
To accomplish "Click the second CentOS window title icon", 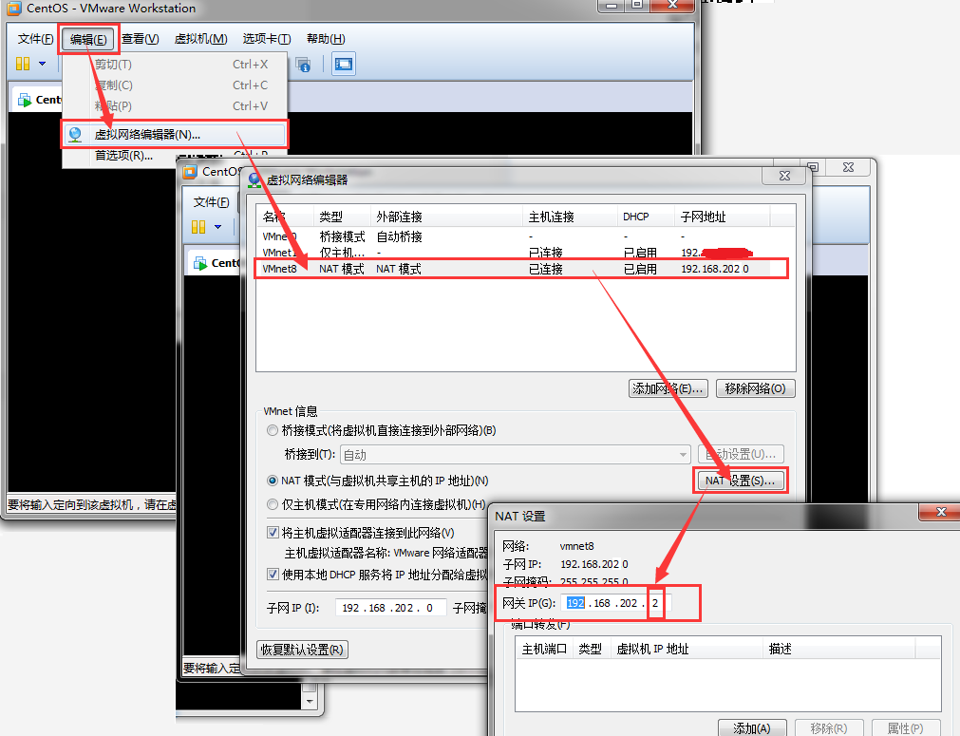I will click(x=191, y=172).
